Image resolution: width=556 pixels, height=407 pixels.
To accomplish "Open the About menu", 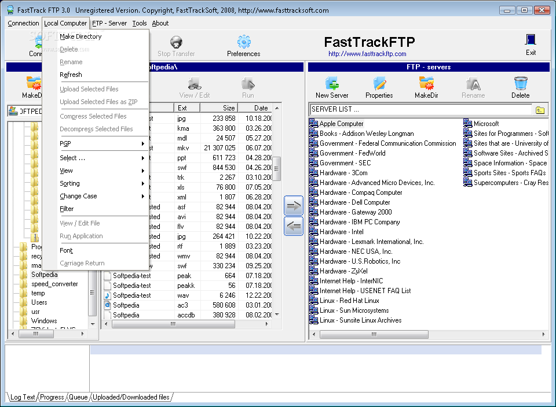I will (160, 23).
